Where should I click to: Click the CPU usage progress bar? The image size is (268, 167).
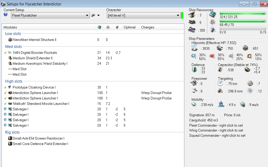243,13
